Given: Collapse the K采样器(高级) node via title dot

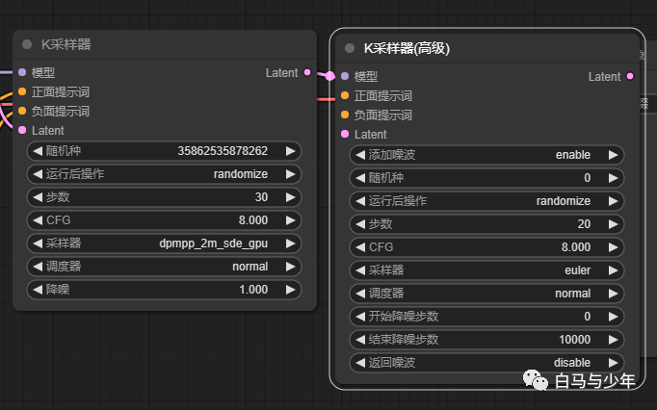Looking at the screenshot, I should [350, 48].
